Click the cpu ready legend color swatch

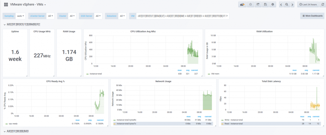point(7,124)
